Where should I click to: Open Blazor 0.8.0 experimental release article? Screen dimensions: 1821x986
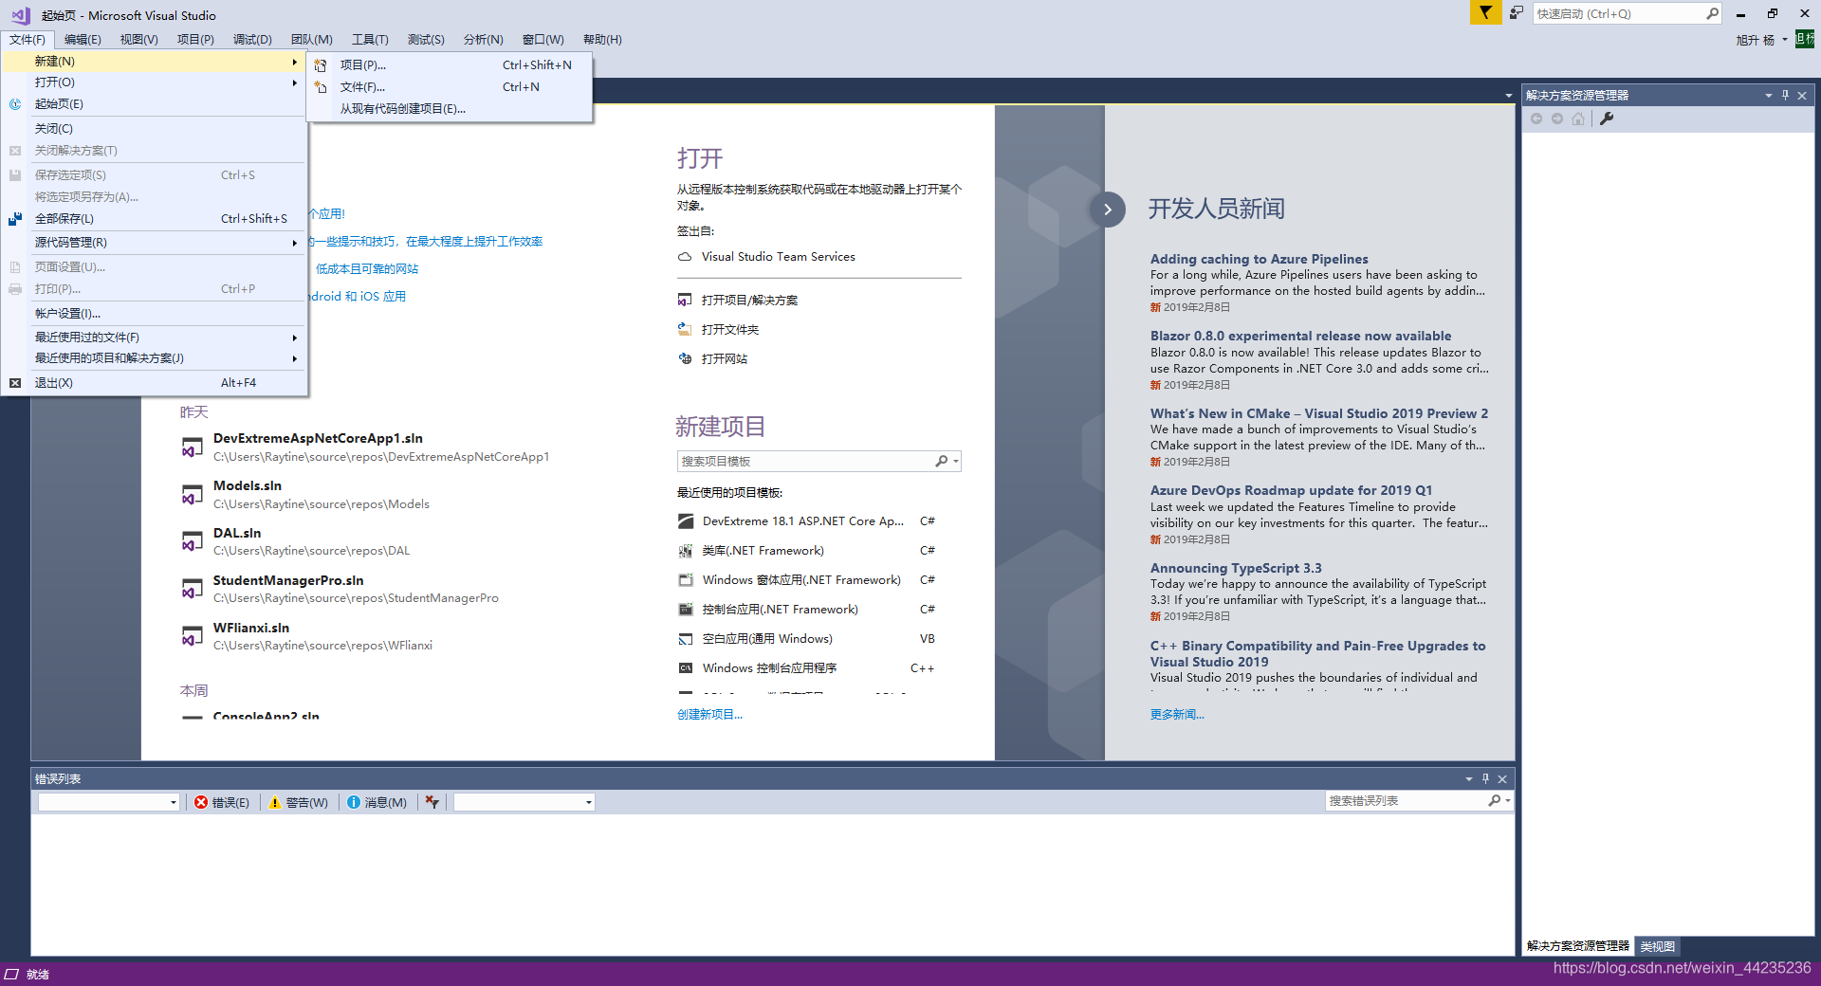tap(1300, 336)
